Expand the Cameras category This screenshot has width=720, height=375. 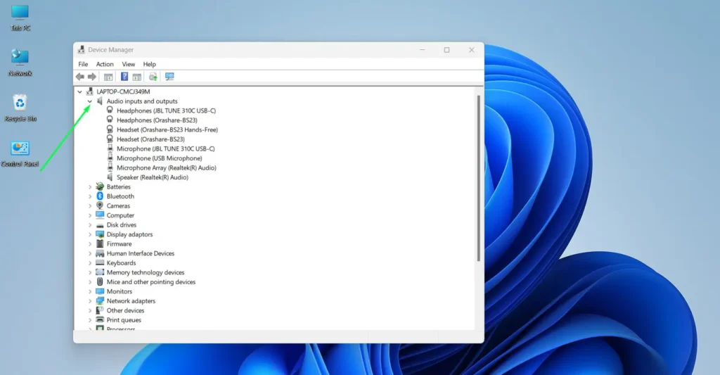click(90, 206)
